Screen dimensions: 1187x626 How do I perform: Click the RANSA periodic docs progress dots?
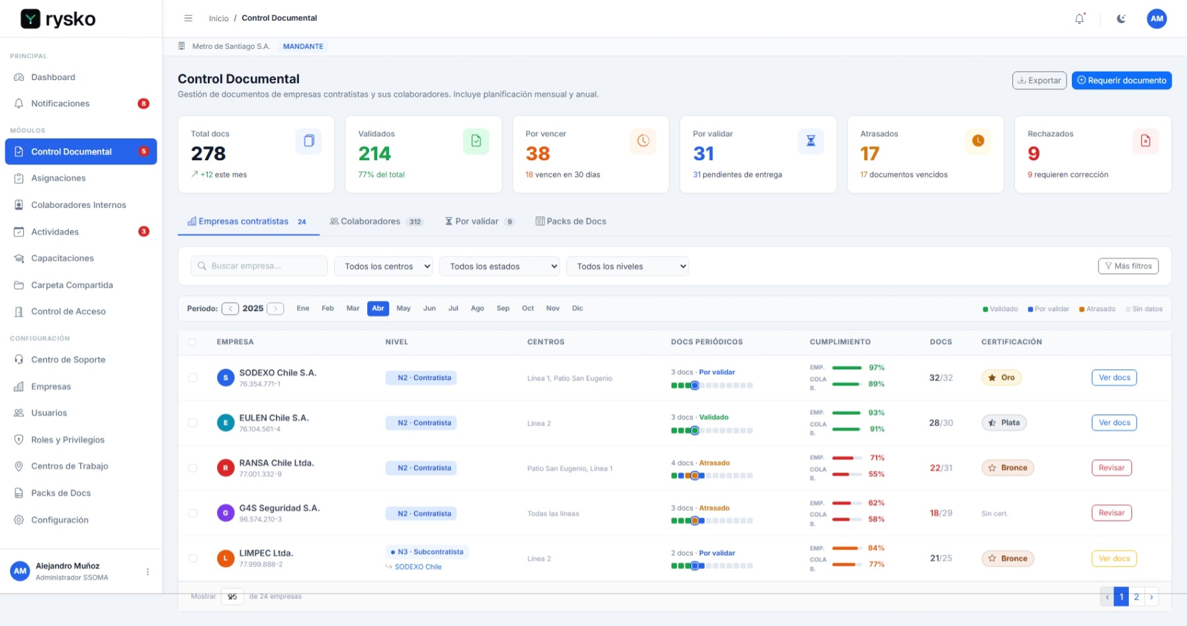tap(712, 476)
